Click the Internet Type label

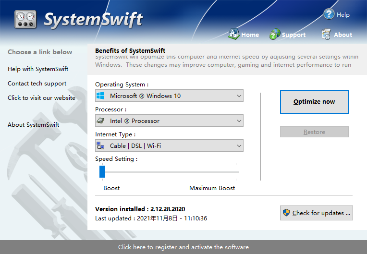click(115, 134)
